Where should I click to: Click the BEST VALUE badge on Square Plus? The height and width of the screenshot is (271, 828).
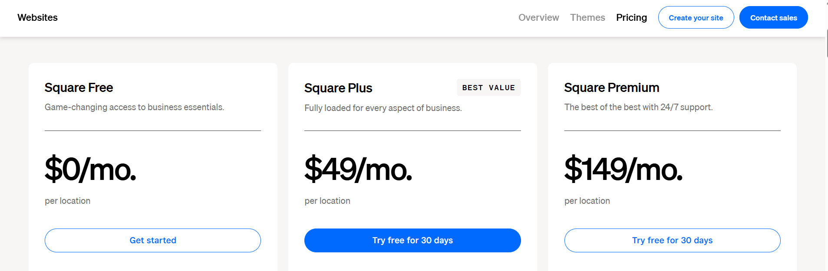(x=488, y=87)
